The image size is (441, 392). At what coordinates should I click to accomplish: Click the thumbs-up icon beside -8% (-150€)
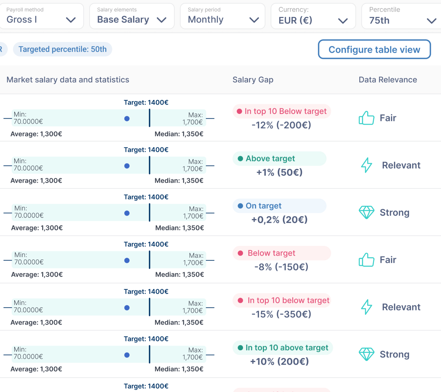coord(366,260)
